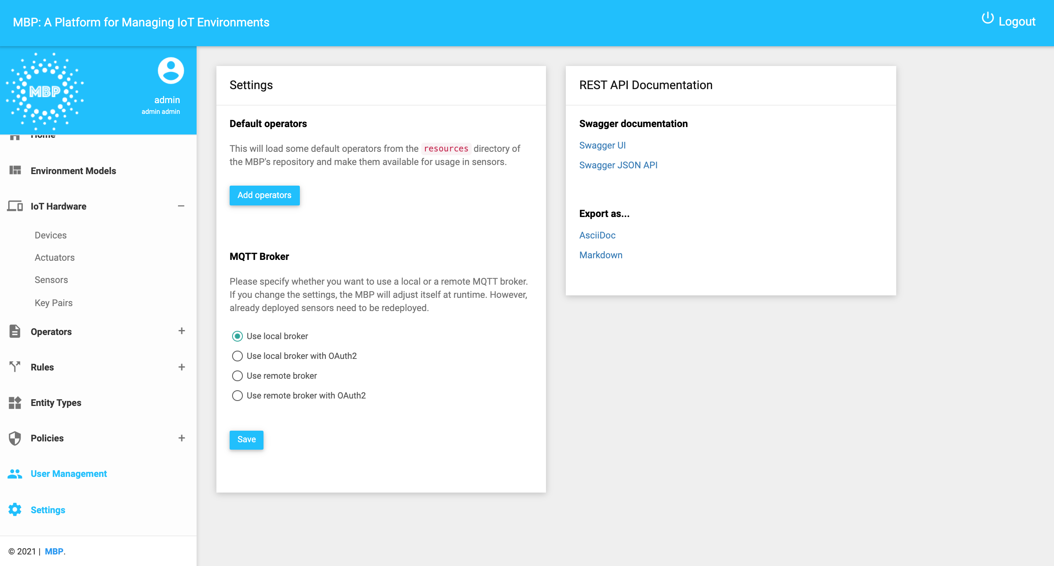The image size is (1054, 566).
Task: Click Add operators button
Action: coord(265,195)
